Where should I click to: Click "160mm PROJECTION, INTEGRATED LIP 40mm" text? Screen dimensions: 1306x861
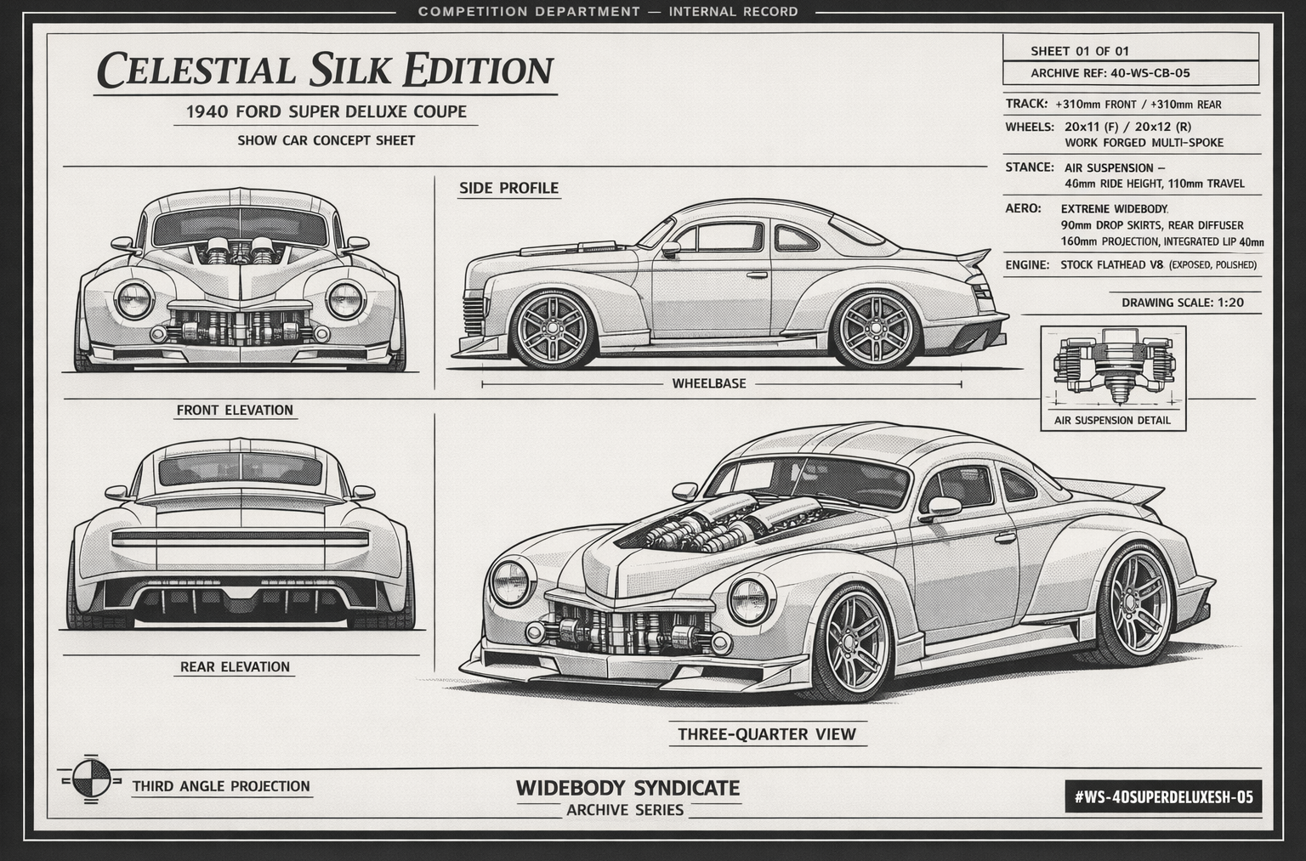pyautogui.click(x=1162, y=241)
